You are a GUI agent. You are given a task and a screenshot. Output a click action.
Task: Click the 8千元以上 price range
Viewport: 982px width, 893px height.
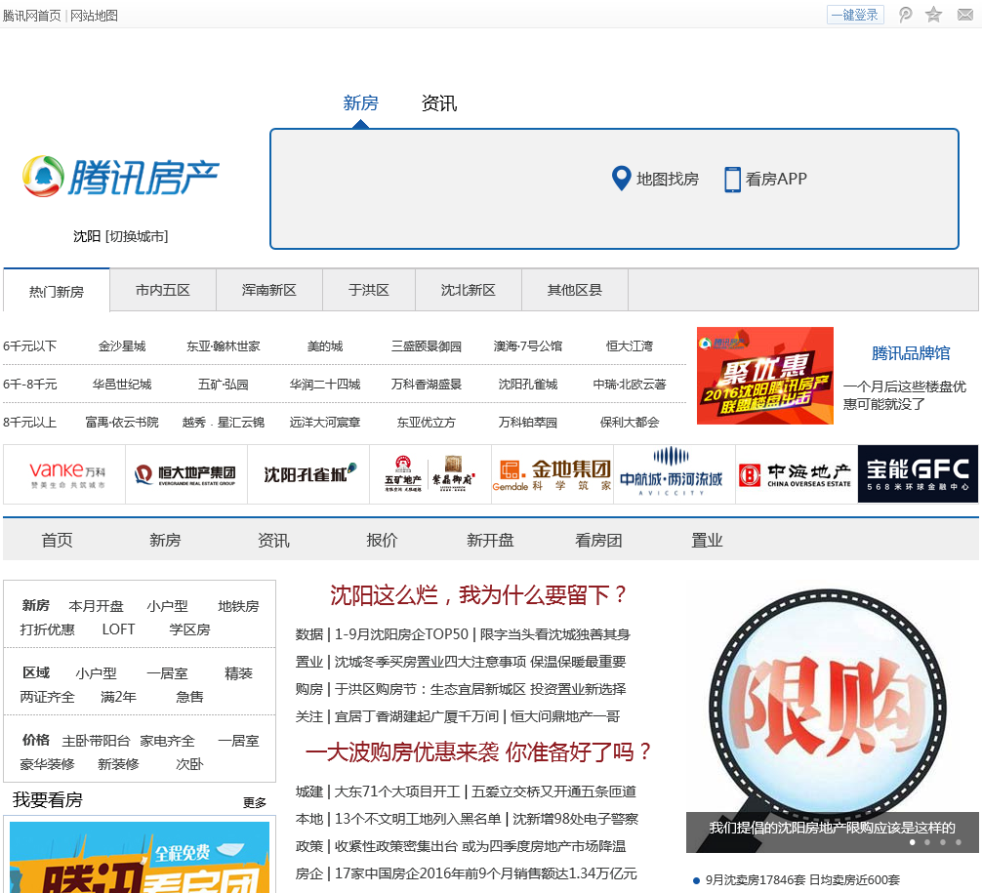[x=30, y=423]
